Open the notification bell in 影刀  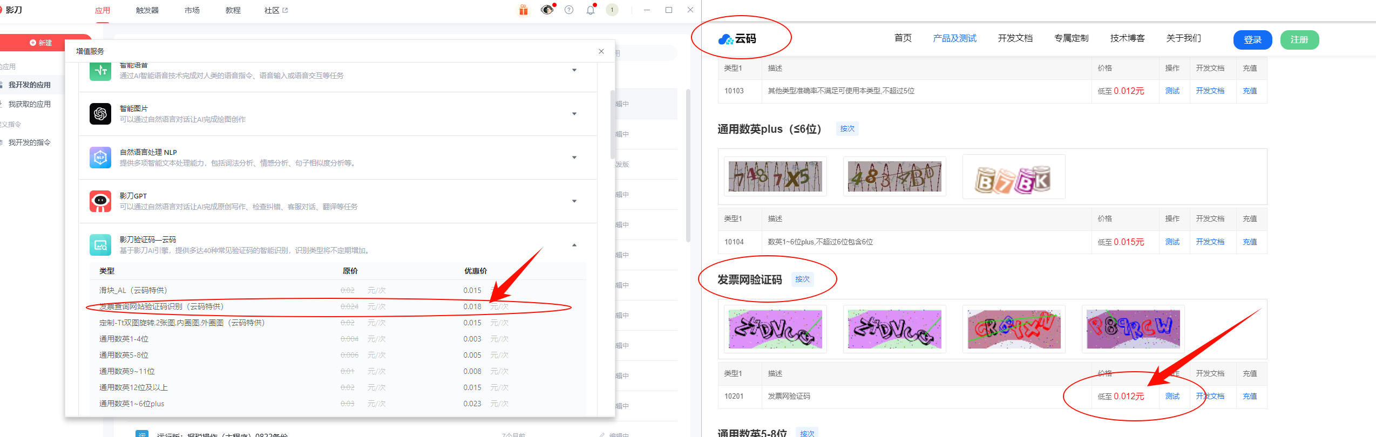click(x=591, y=10)
